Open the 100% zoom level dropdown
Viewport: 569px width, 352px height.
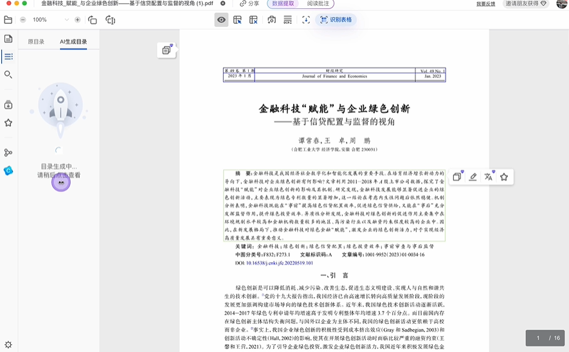click(x=67, y=20)
